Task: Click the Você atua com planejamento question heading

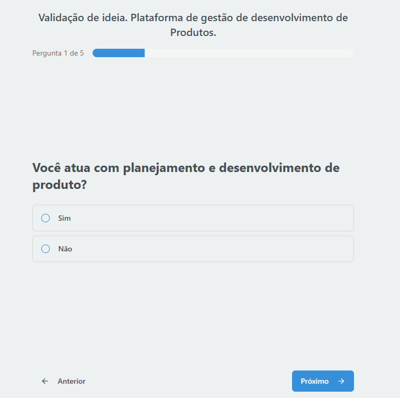Action: (x=186, y=176)
